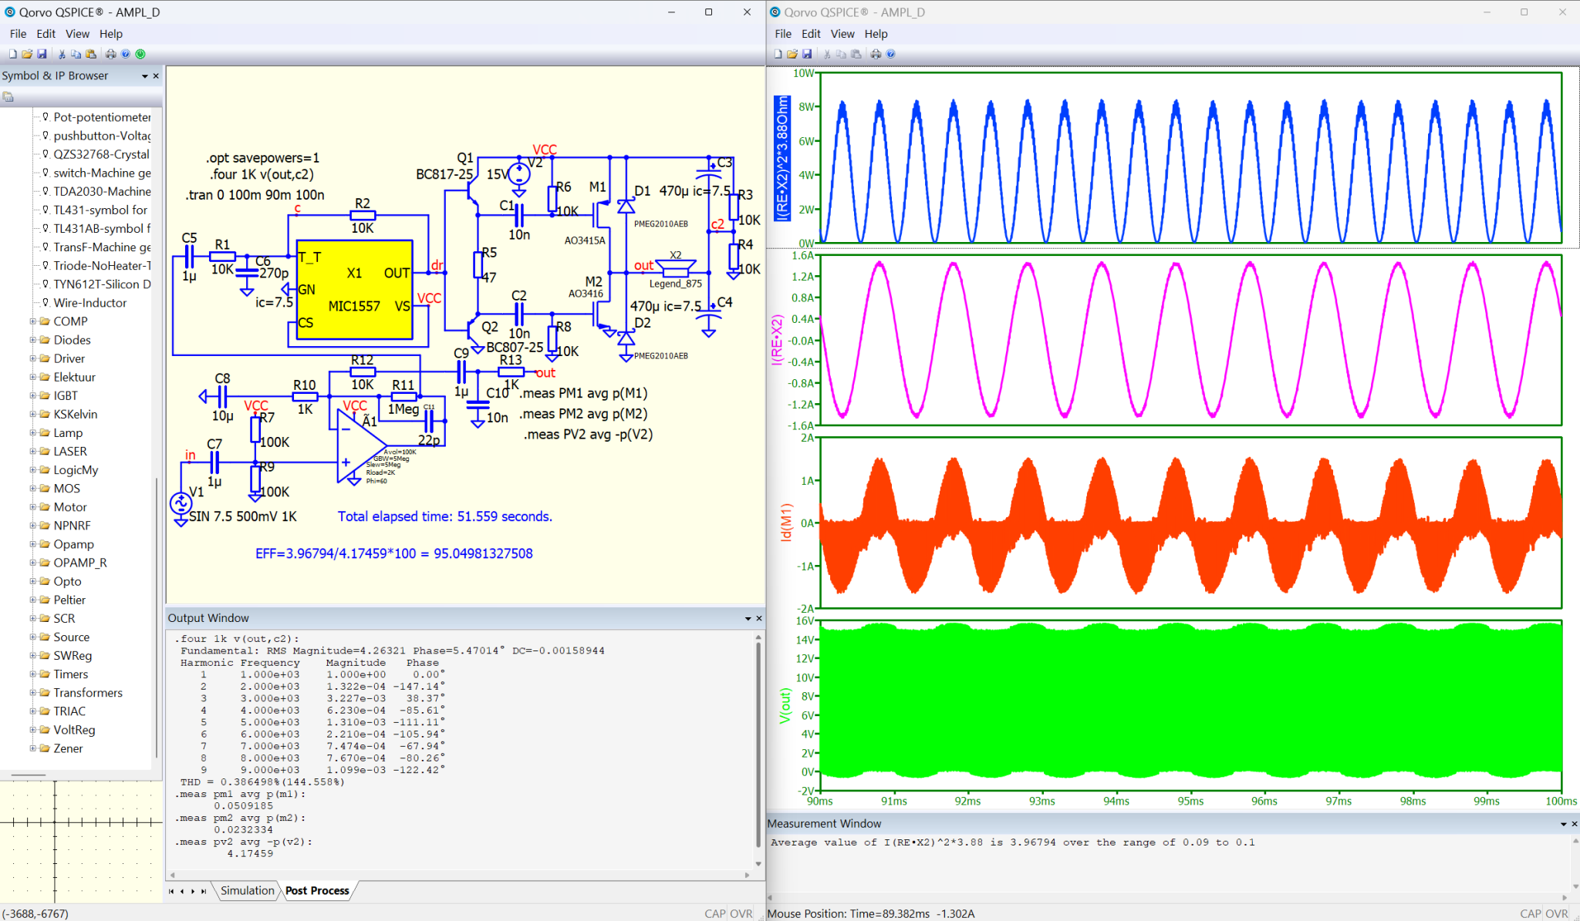Open Output Window panel dropdown arrow

click(748, 618)
